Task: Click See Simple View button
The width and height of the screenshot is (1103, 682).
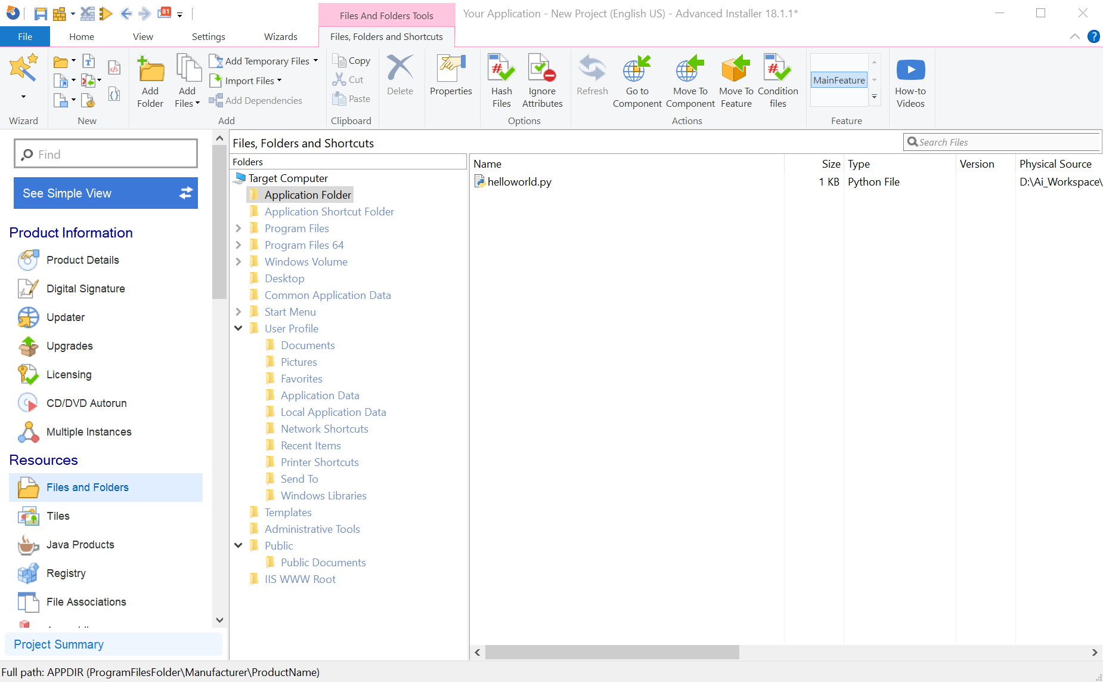Action: click(106, 193)
